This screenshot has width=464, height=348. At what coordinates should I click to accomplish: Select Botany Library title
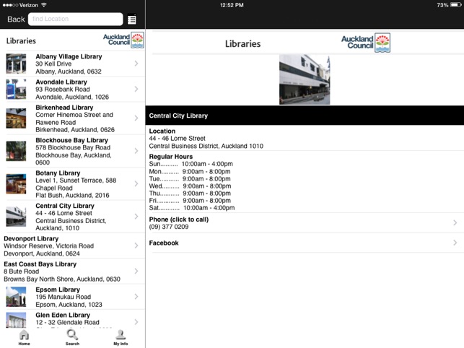[58, 173]
